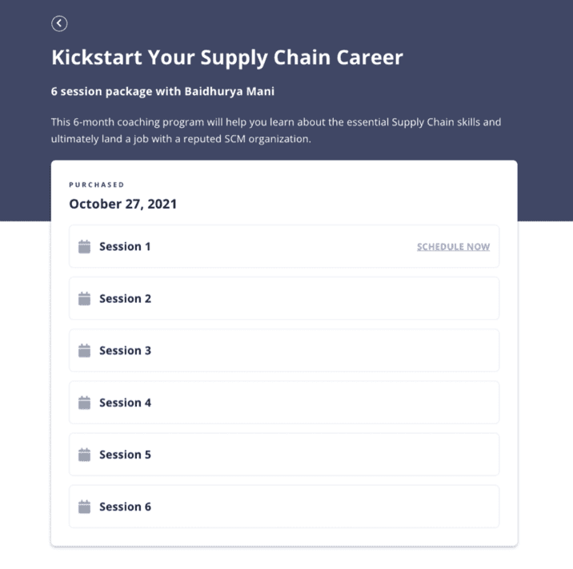Click the Session 5 calendar icon
Viewport: 573px width, 569px height.
(84, 455)
